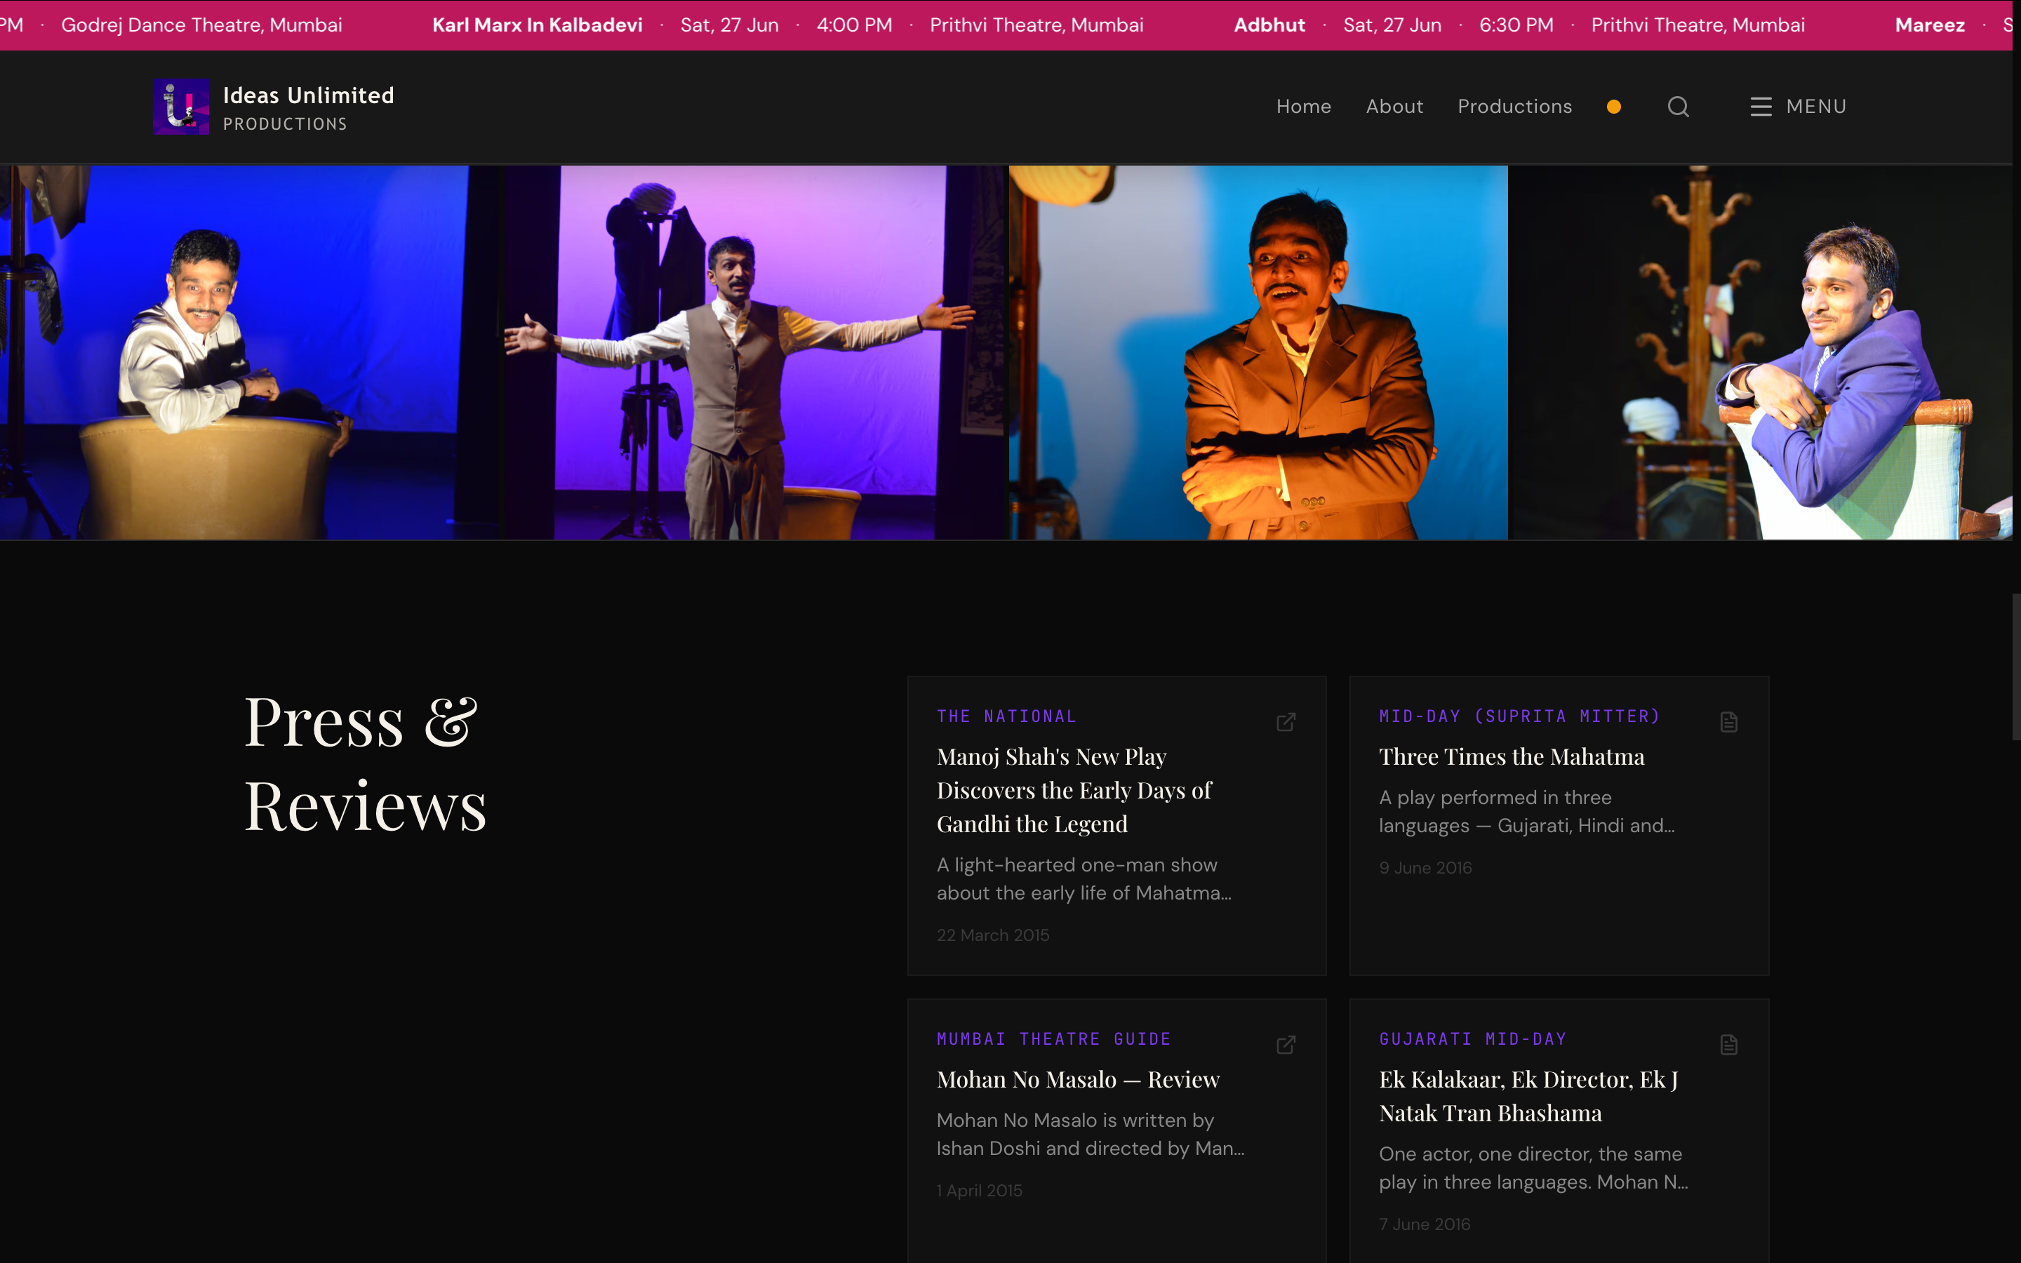Click Ideas Unlimited Productions site title
This screenshot has height=1263, width=2021.
(308, 108)
